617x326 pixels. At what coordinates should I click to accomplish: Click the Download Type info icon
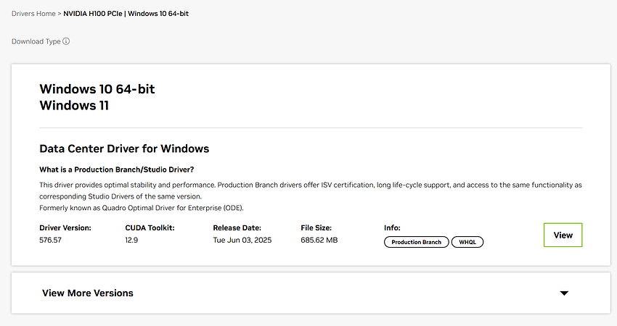point(66,41)
